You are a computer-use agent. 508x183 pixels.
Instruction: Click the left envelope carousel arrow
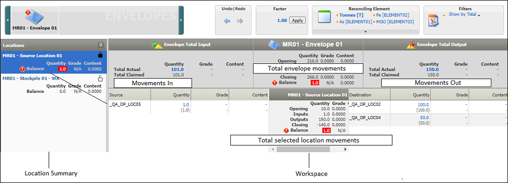[x=8, y=20]
